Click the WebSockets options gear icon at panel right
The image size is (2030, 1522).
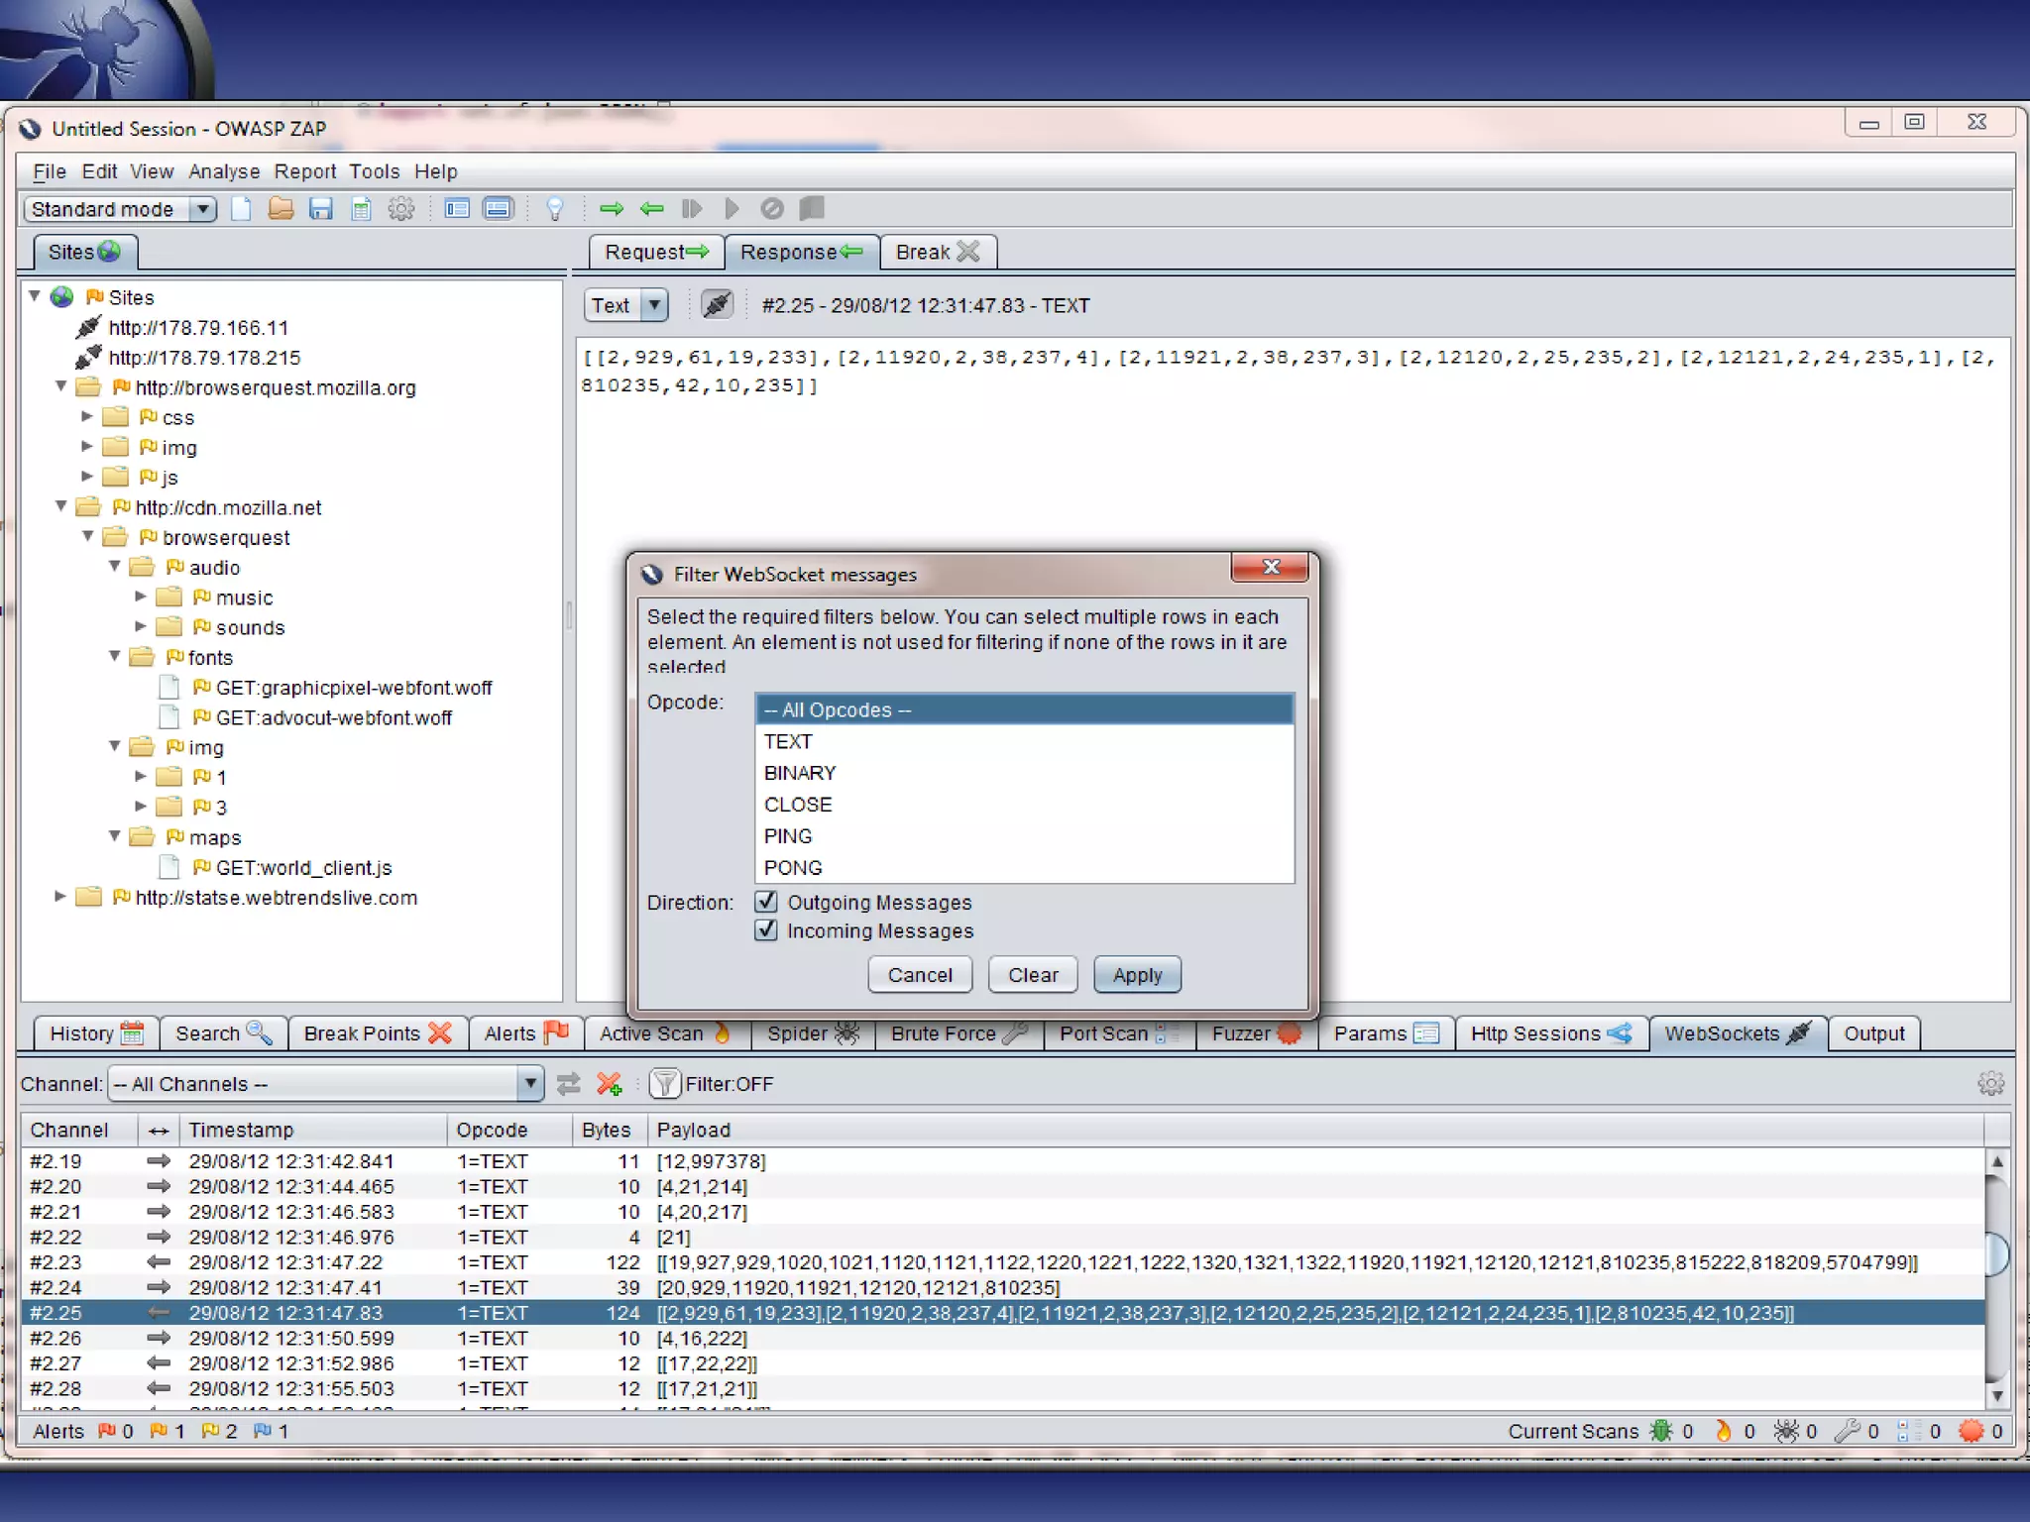click(x=1989, y=1084)
